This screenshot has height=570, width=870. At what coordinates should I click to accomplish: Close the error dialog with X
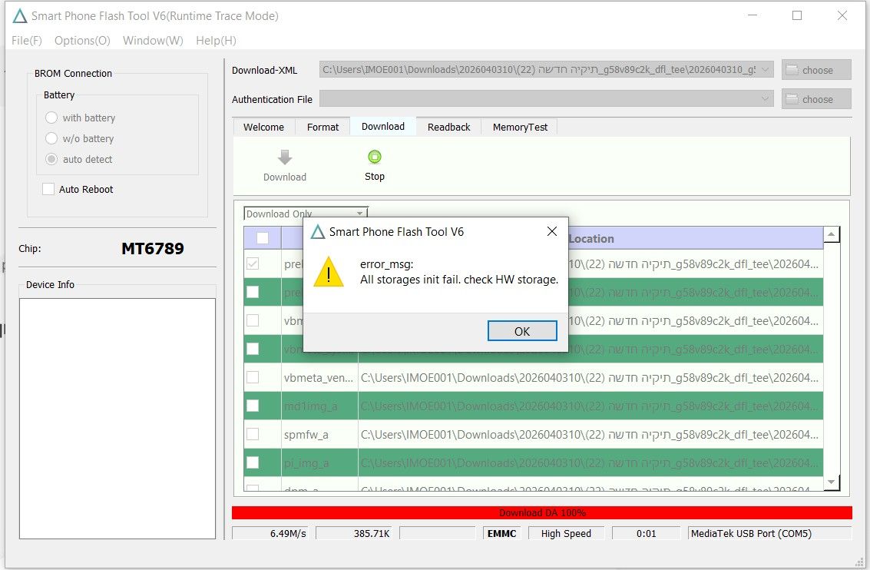[x=551, y=231]
